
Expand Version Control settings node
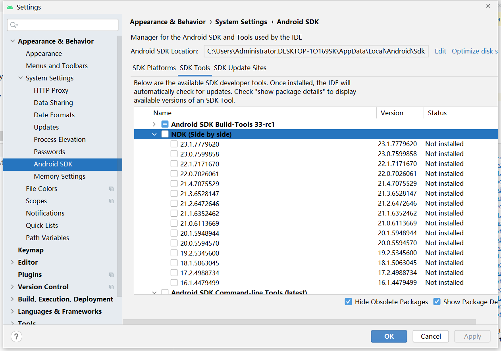pos(13,287)
